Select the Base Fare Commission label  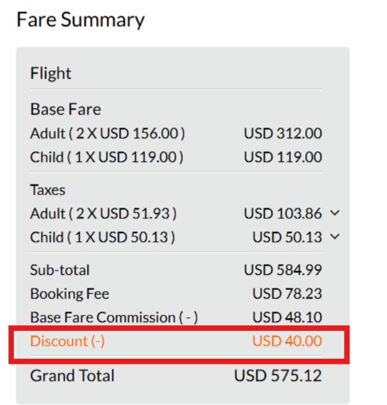click(x=114, y=317)
